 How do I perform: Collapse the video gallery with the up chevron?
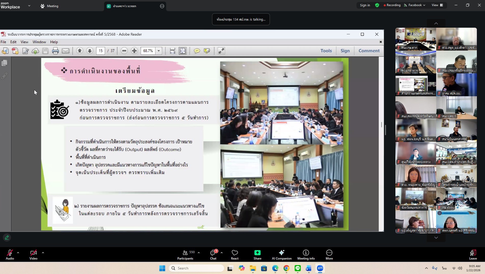436,23
